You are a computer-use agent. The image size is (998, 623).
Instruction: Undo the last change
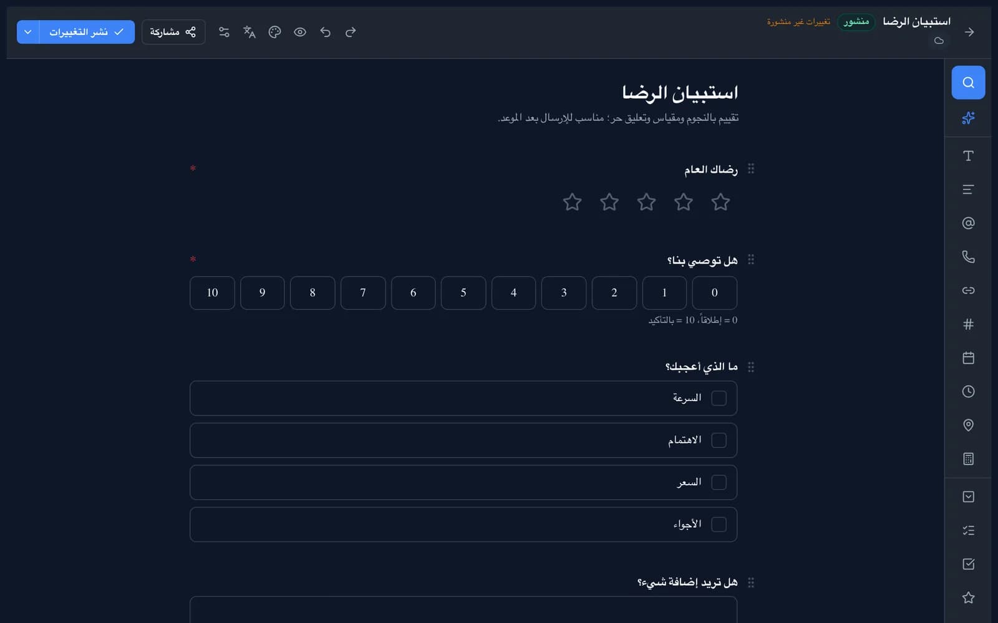[x=325, y=32]
